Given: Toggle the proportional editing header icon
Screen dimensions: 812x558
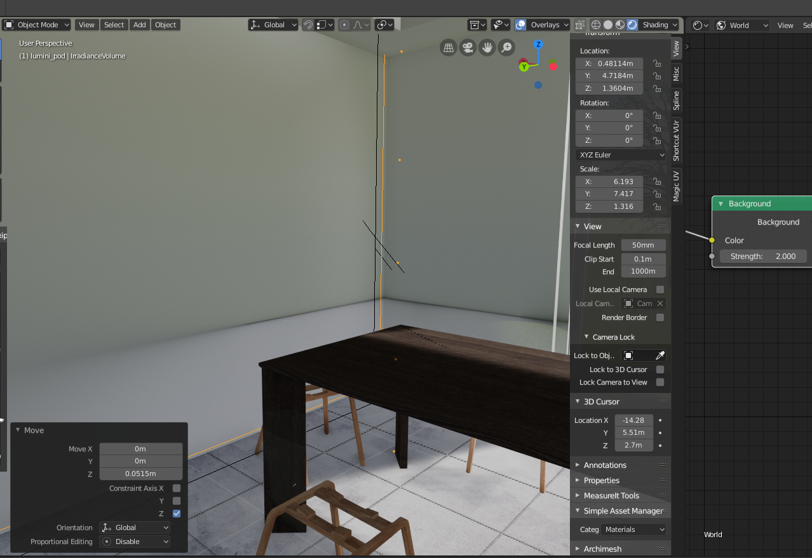Looking at the screenshot, I should tap(344, 25).
